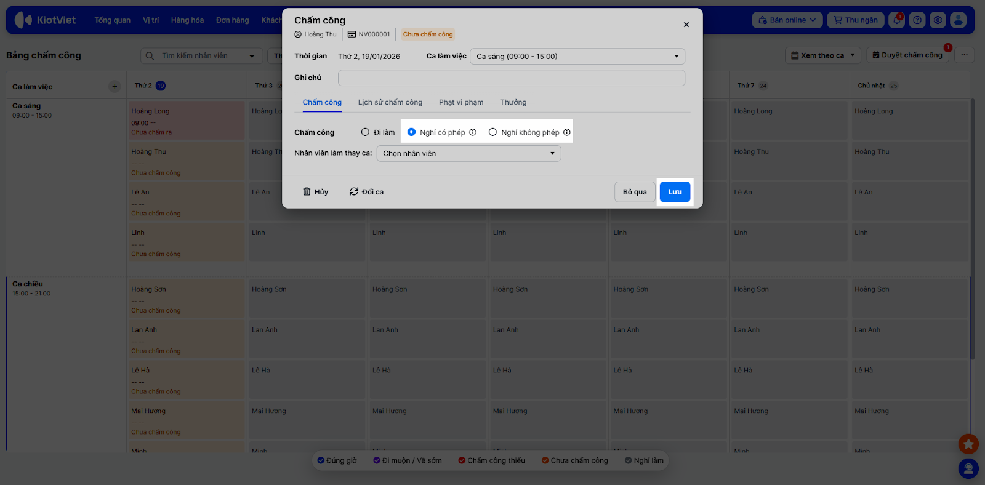
Task: Select the Nghỉ có phép radio option
Action: tap(412, 132)
